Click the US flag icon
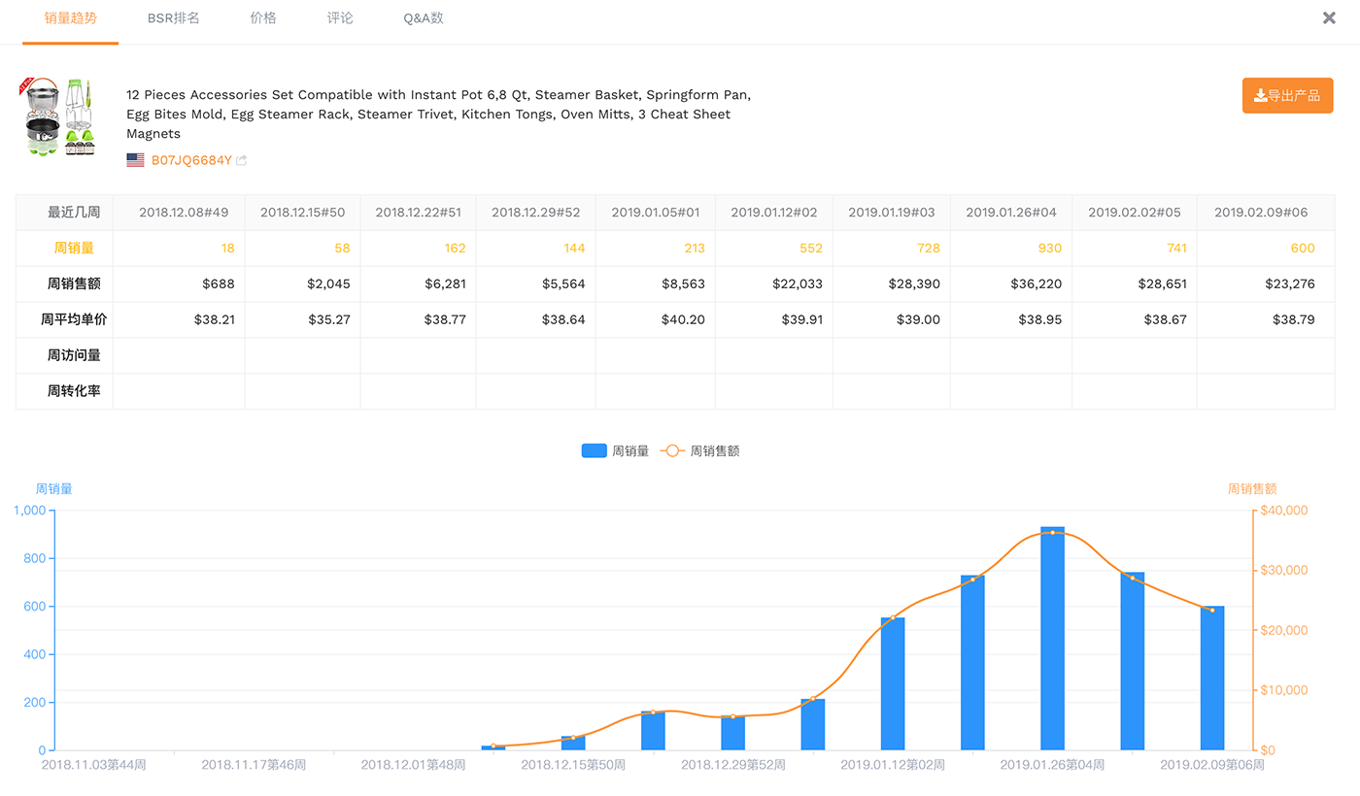Image resolution: width=1360 pixels, height=796 pixels. click(135, 160)
